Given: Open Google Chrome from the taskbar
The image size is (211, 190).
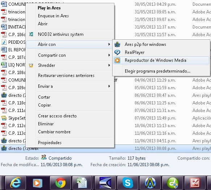Looking at the screenshot, I should (60, 183).
